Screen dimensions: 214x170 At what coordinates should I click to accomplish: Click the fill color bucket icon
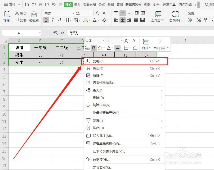click(x=85, y=20)
